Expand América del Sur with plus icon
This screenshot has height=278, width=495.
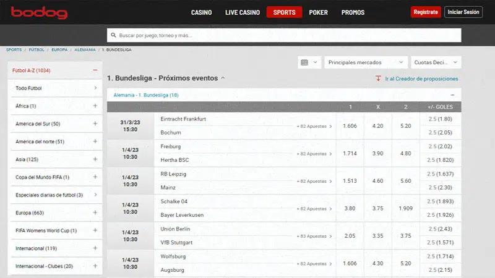(x=95, y=124)
